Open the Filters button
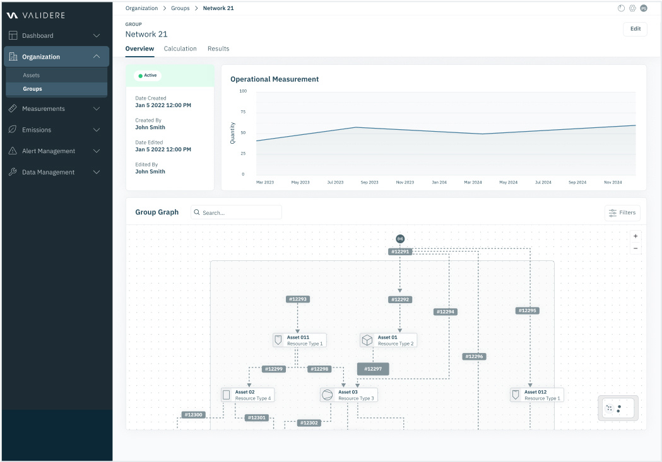Viewport: 662px width, 462px height. (622, 213)
